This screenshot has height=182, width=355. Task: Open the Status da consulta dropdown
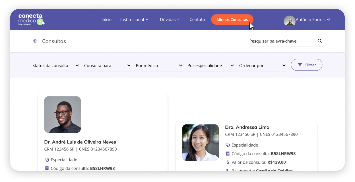(x=56, y=65)
